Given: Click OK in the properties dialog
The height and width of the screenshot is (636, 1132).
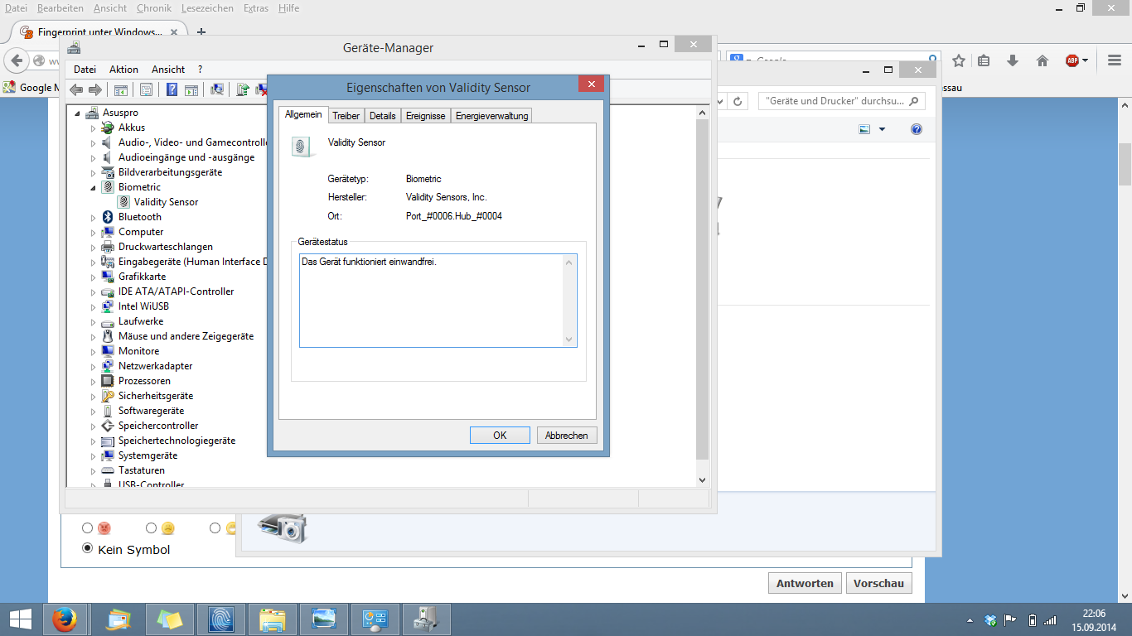Looking at the screenshot, I should click(500, 436).
